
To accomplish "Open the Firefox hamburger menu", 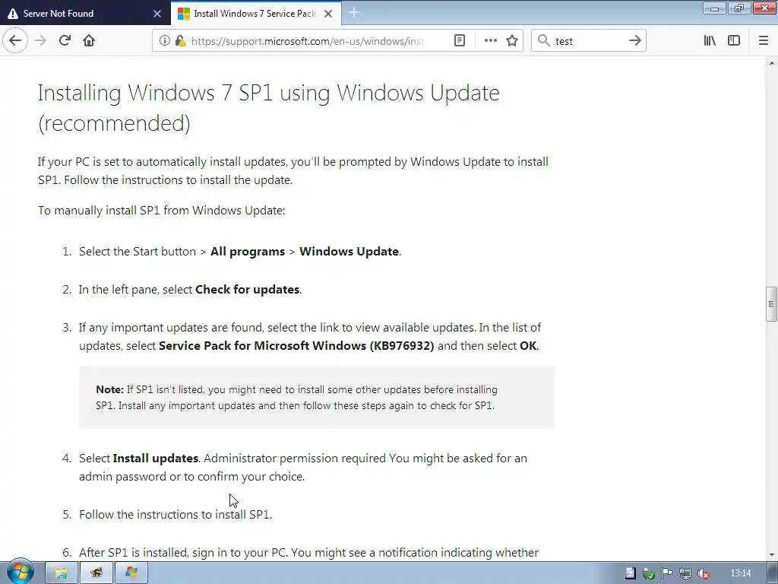I will [x=764, y=41].
